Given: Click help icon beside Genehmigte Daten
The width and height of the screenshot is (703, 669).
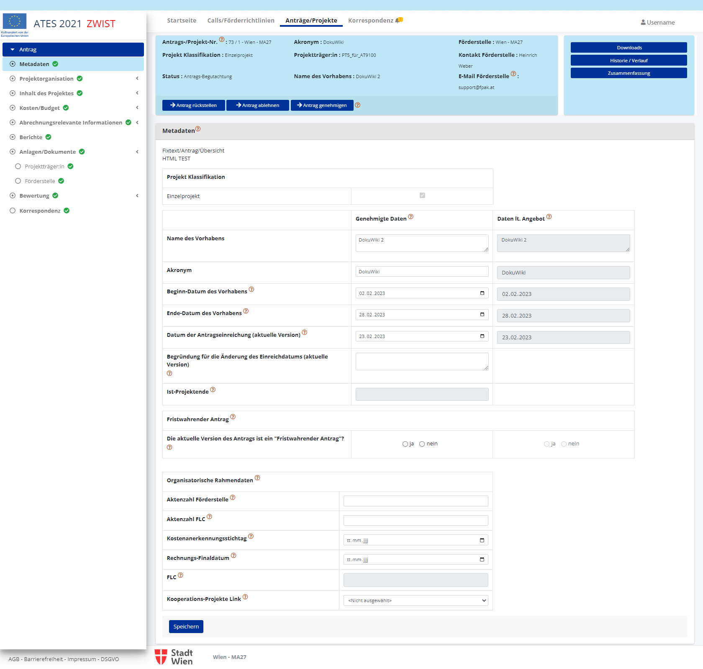Looking at the screenshot, I should pos(411,216).
